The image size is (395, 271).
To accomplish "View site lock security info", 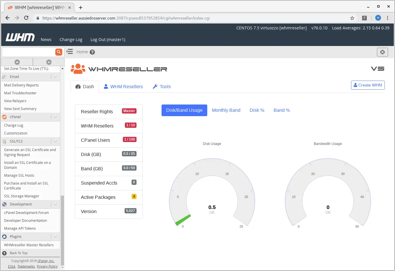I will [x=38, y=18].
